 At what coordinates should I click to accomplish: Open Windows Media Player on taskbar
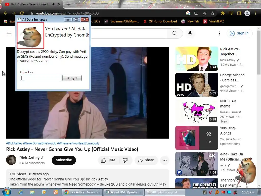tap(44, 192)
